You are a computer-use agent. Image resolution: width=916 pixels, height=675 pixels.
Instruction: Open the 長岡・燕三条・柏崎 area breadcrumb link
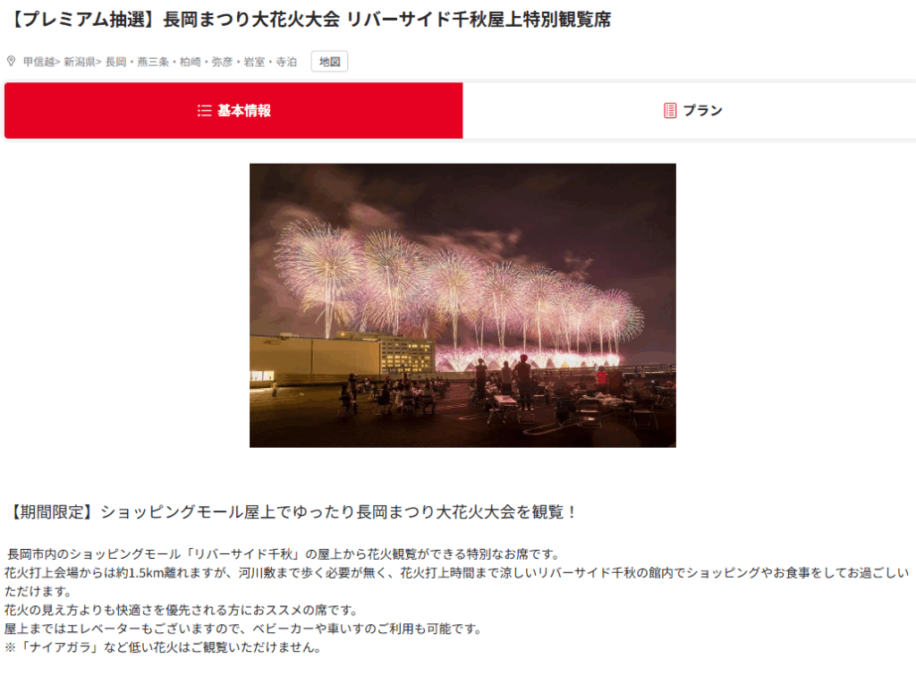click(201, 62)
